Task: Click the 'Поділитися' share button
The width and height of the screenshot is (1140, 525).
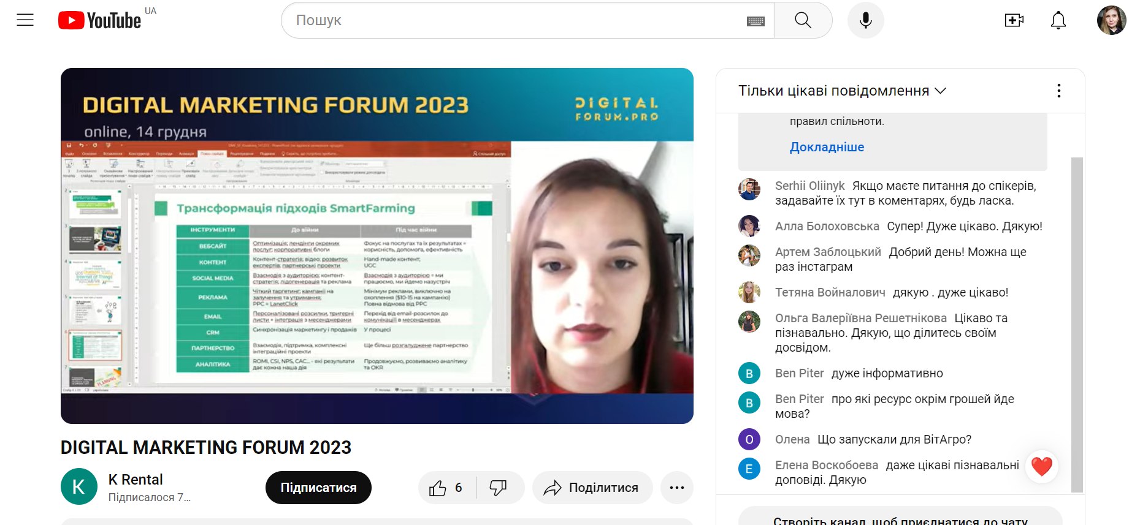Action: 592,488
